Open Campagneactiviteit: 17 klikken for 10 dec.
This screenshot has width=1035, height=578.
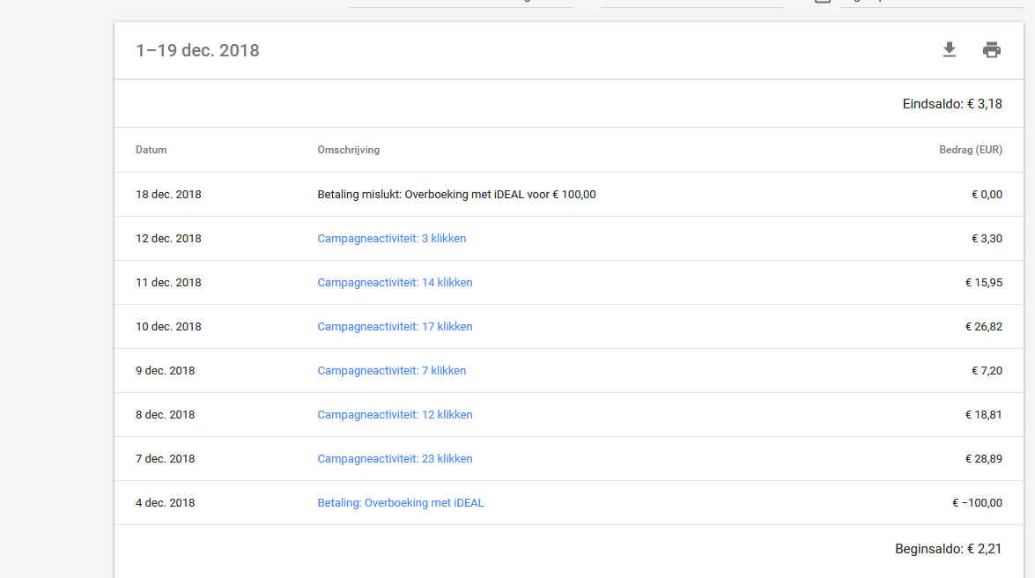tap(395, 326)
